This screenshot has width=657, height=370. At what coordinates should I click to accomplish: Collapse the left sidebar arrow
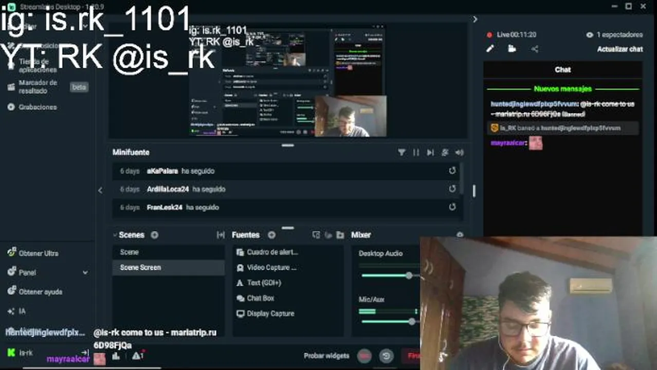coord(100,190)
